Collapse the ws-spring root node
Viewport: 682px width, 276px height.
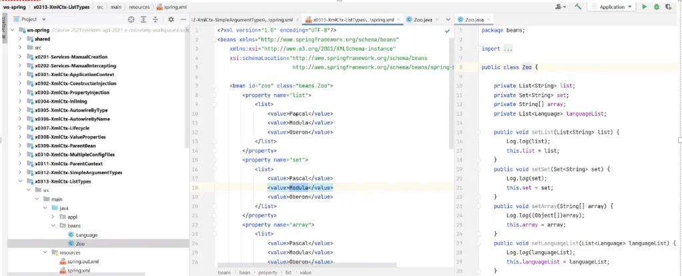coord(12,30)
